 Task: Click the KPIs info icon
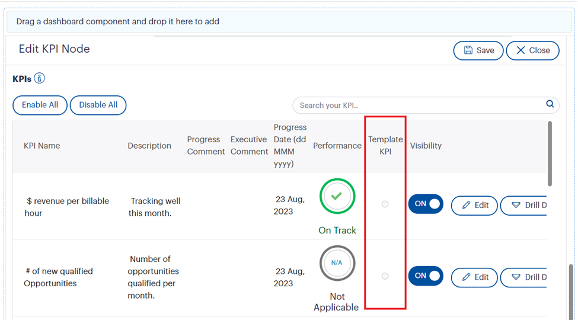pyautogui.click(x=40, y=78)
